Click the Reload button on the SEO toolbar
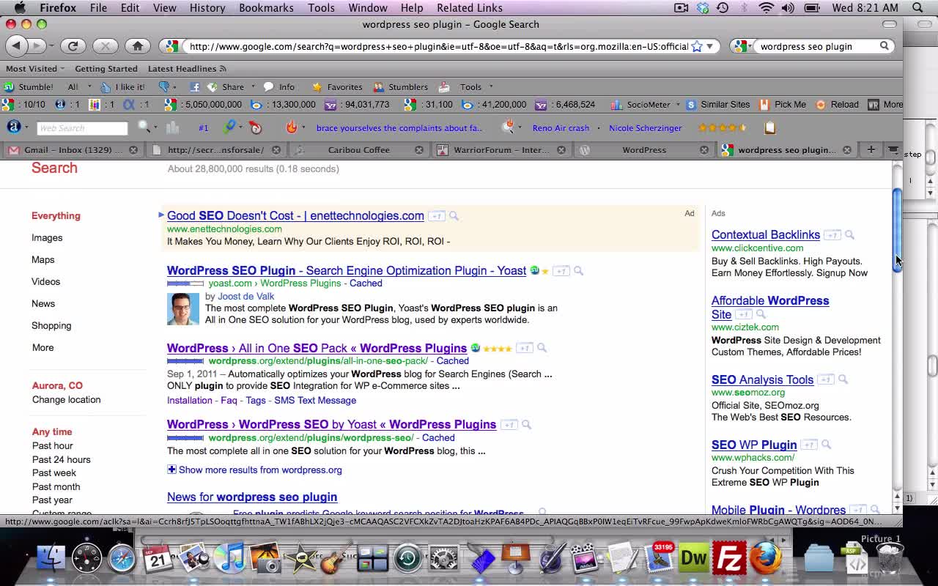 point(837,104)
